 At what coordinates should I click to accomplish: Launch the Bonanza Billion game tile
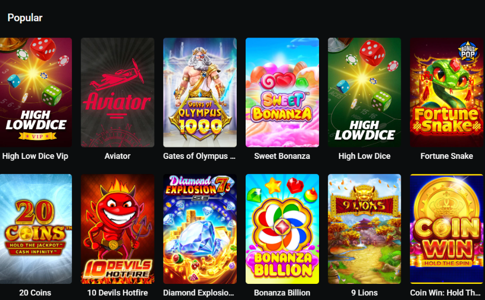tap(282, 229)
